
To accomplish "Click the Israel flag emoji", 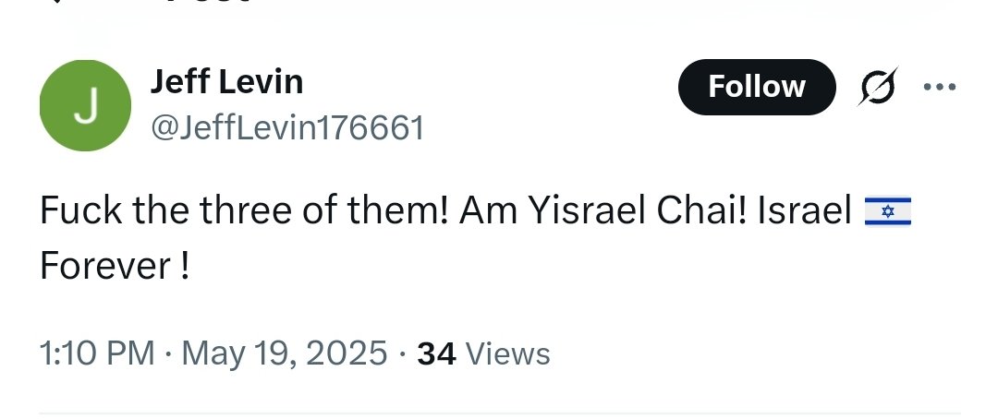I will 887,212.
